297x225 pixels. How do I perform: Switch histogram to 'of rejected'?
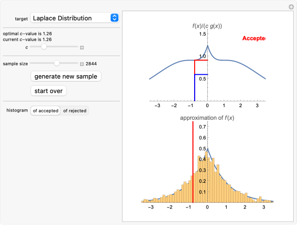pos(75,111)
